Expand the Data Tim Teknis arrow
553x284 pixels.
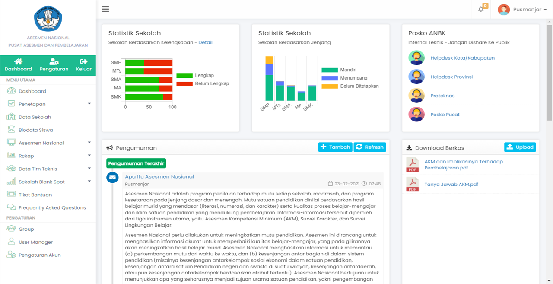[x=89, y=169]
